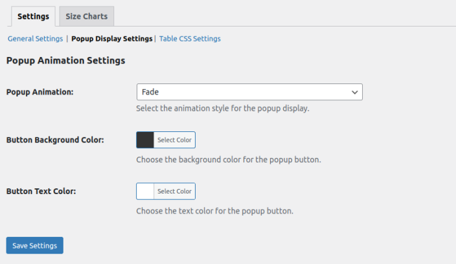Click the white Button Text Color swatch
The image size is (456, 264).
[145, 192]
